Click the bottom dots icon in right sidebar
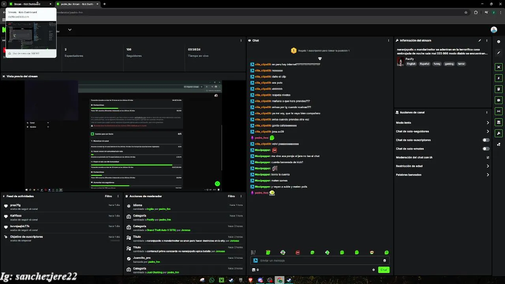Image resolution: width=505 pixels, height=284 pixels. [499, 144]
